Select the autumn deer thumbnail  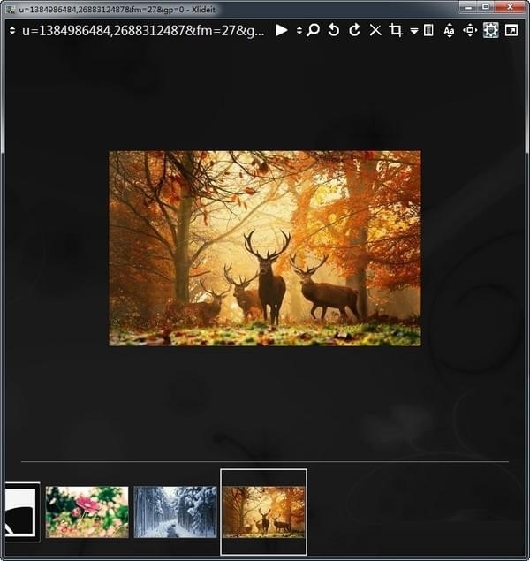pos(263,512)
